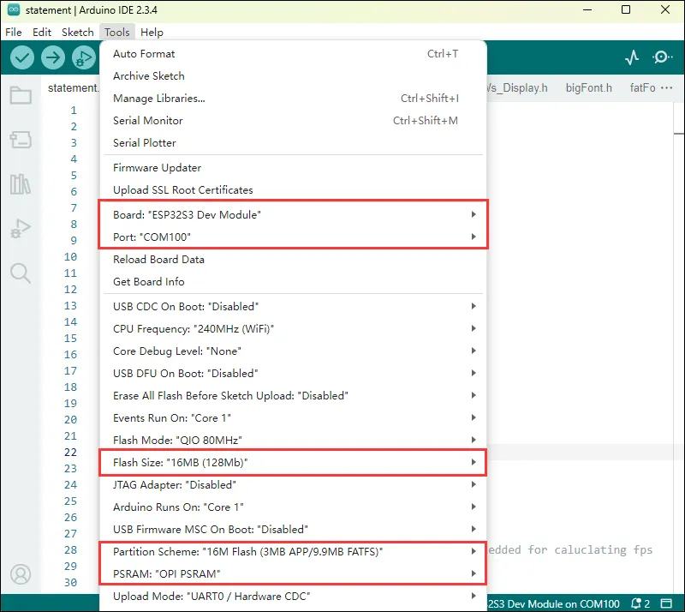Expand JTAG Adapter submenu
685x612 pixels.
293,484
